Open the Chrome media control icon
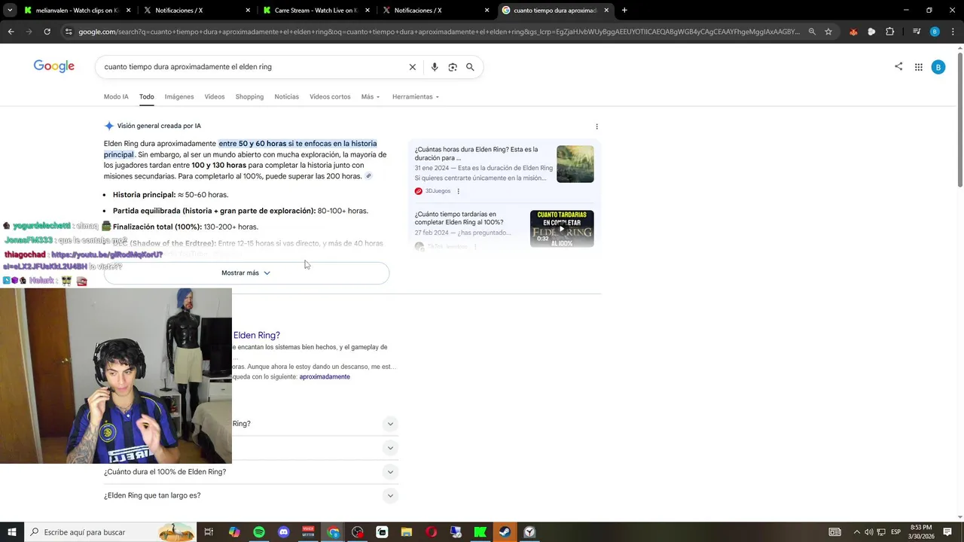Image resolution: width=964 pixels, height=542 pixels. pos(917,32)
